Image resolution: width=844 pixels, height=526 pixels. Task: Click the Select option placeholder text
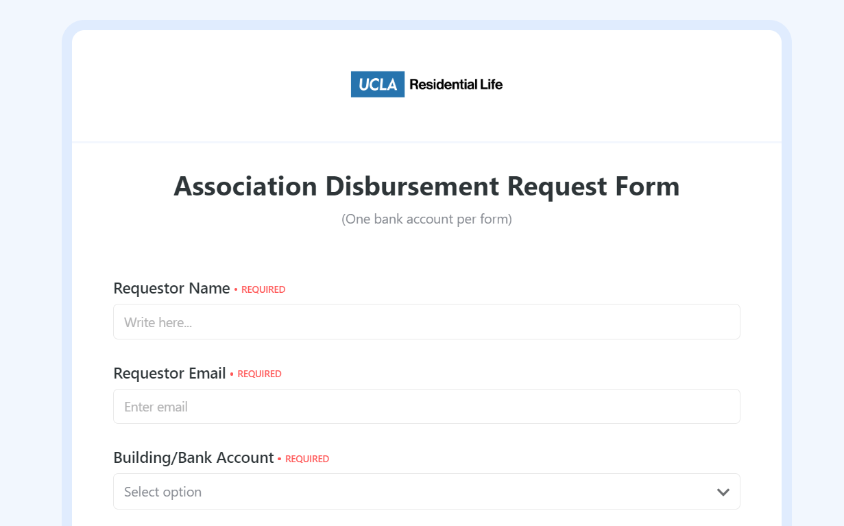[162, 491]
